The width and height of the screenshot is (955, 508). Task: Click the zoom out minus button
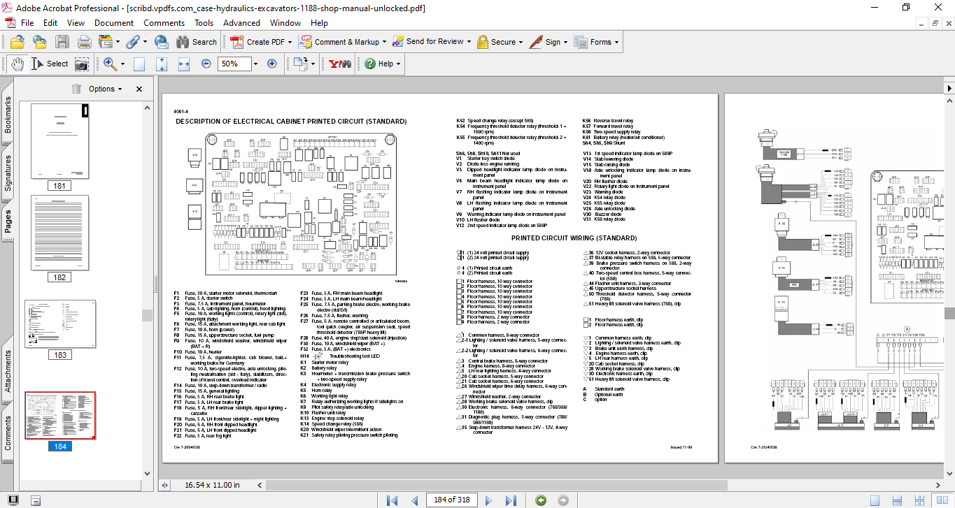[206, 64]
